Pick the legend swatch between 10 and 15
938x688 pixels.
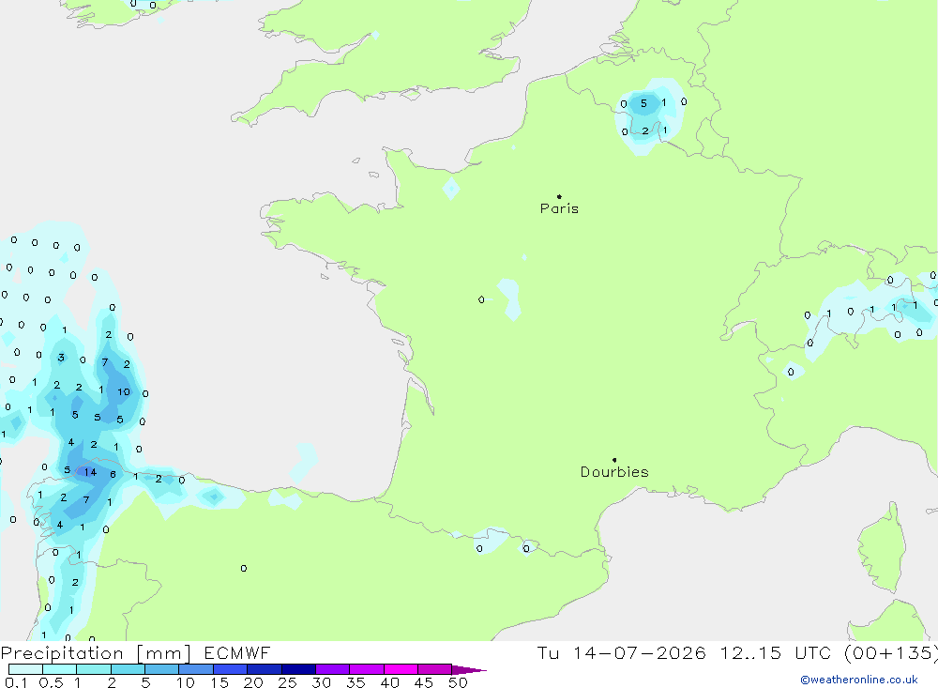click(x=196, y=669)
